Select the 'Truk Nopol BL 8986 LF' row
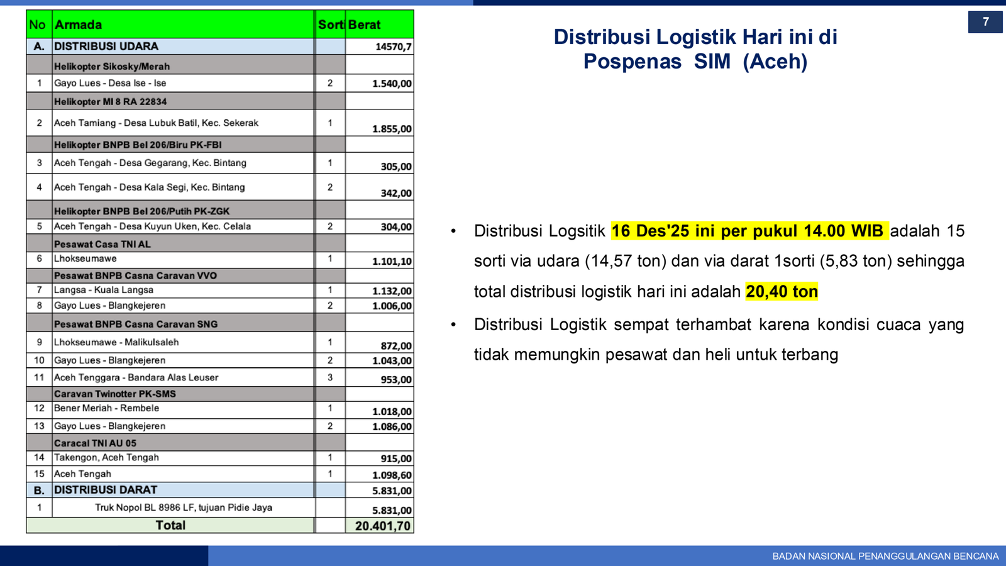The image size is (1006, 566). click(x=183, y=508)
